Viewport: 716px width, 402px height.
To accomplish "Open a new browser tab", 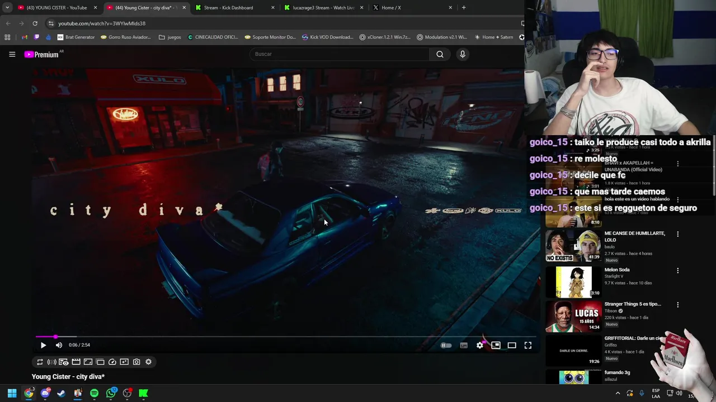I will tap(464, 8).
